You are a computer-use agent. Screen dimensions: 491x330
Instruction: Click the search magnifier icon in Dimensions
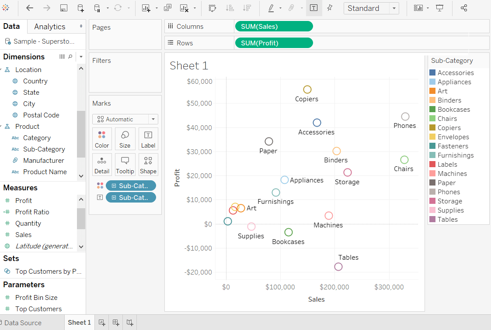70,57
